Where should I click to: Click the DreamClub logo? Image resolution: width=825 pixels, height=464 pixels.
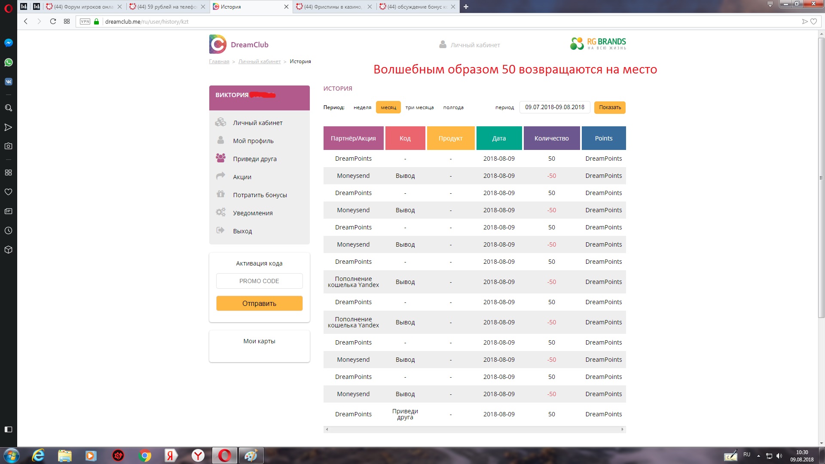239,44
